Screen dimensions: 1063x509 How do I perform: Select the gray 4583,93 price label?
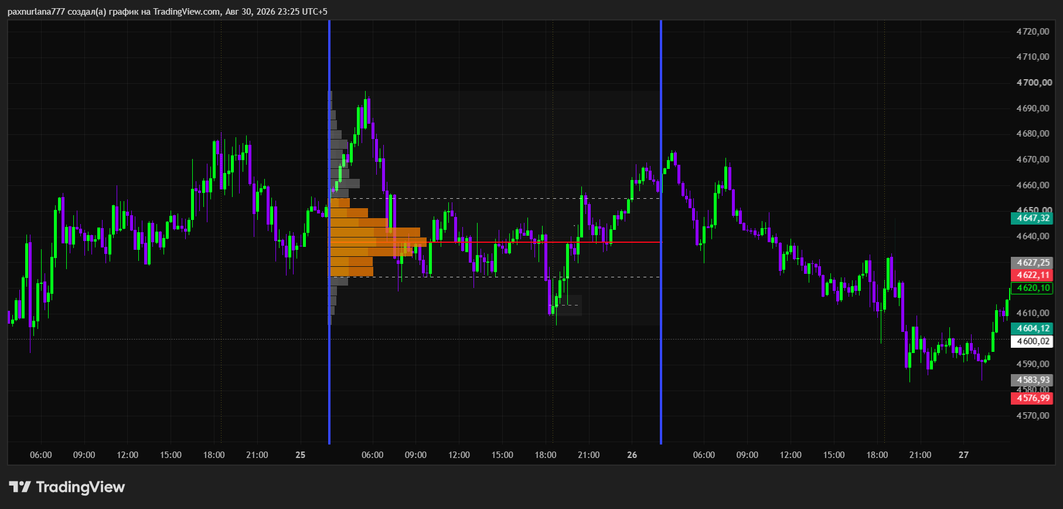click(1032, 380)
